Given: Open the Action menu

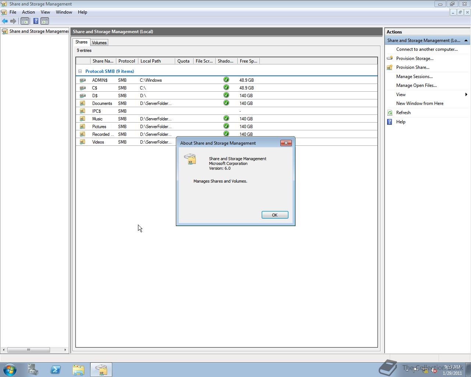Looking at the screenshot, I should click(x=28, y=12).
